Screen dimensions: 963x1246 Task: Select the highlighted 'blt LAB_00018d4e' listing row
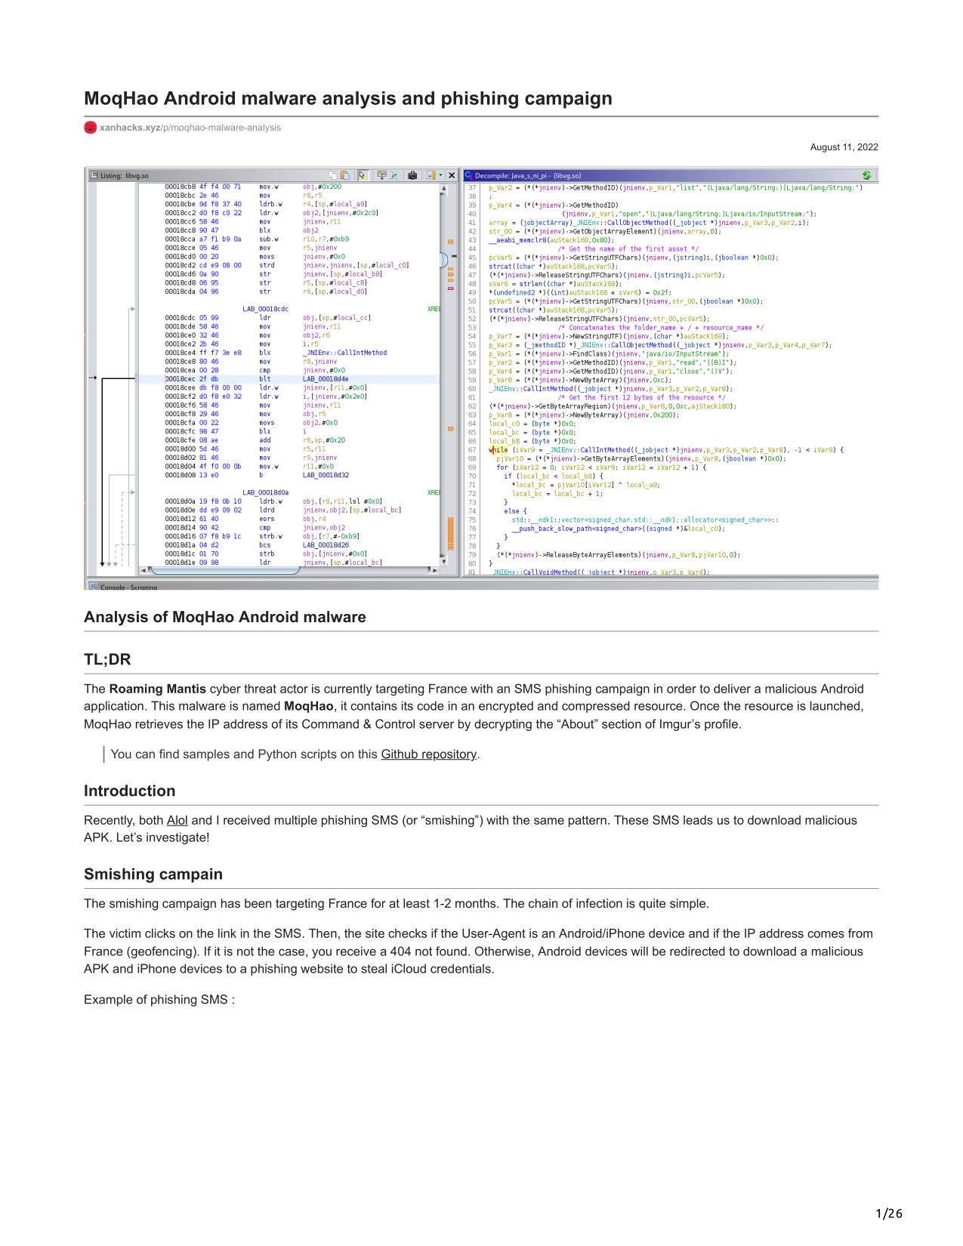coord(289,379)
